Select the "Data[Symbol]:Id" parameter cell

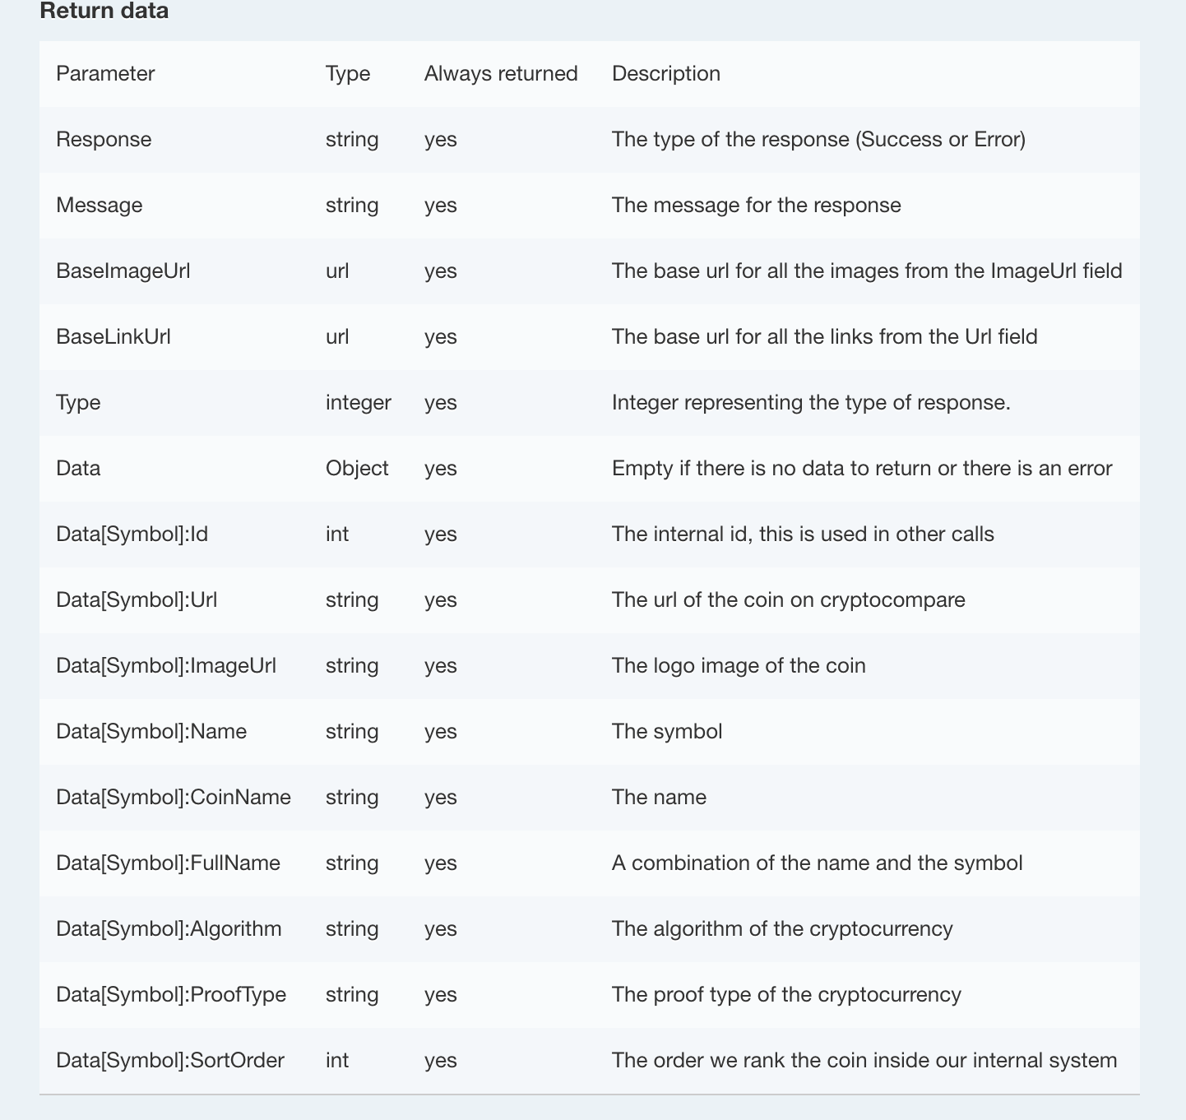[x=132, y=535]
